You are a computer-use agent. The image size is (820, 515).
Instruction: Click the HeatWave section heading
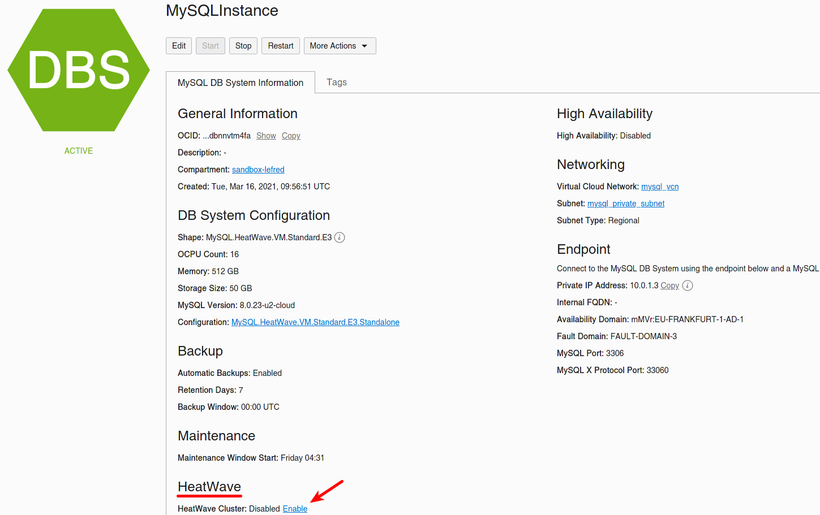click(209, 487)
